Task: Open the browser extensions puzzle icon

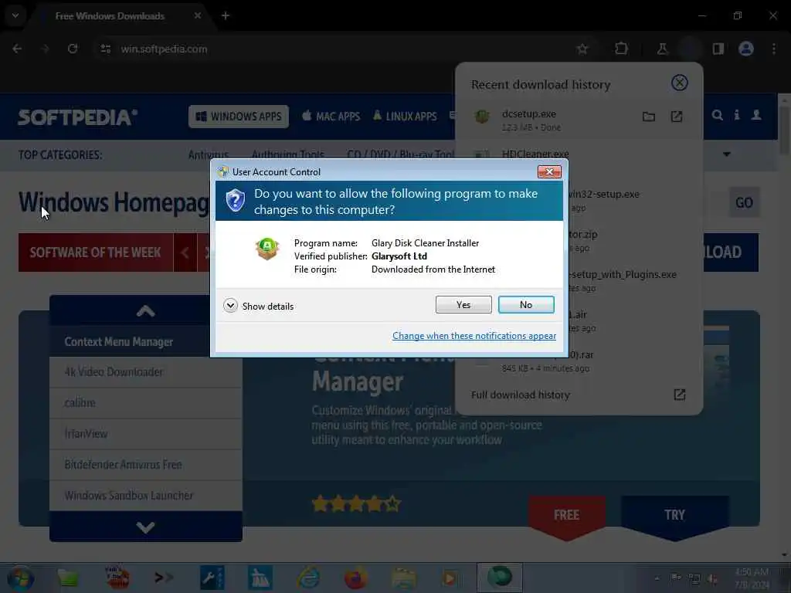Action: coord(622,49)
